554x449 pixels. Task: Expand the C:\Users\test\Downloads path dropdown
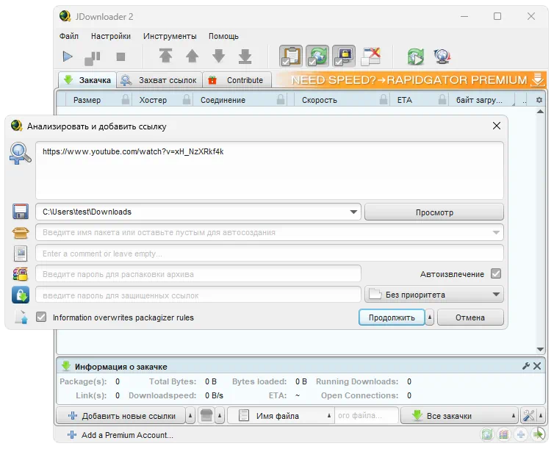click(353, 212)
